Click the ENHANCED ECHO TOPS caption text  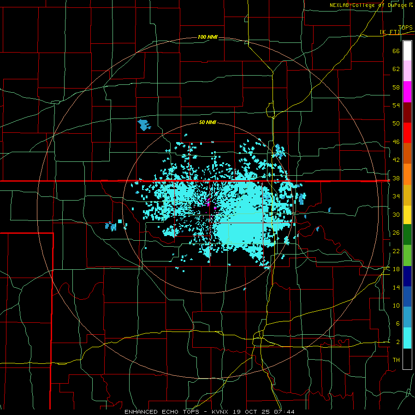[162, 412]
